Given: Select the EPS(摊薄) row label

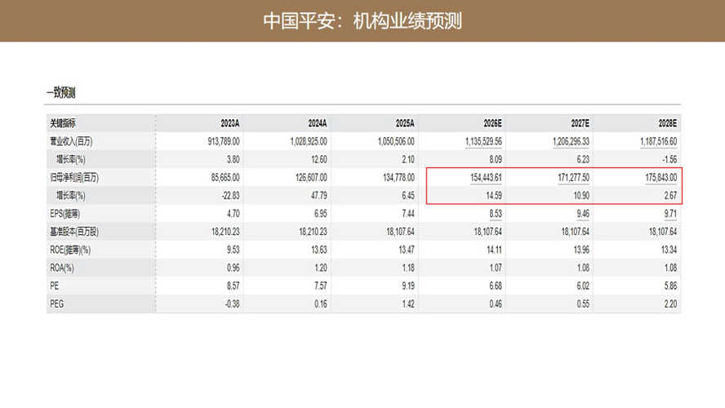Looking at the screenshot, I should [64, 214].
